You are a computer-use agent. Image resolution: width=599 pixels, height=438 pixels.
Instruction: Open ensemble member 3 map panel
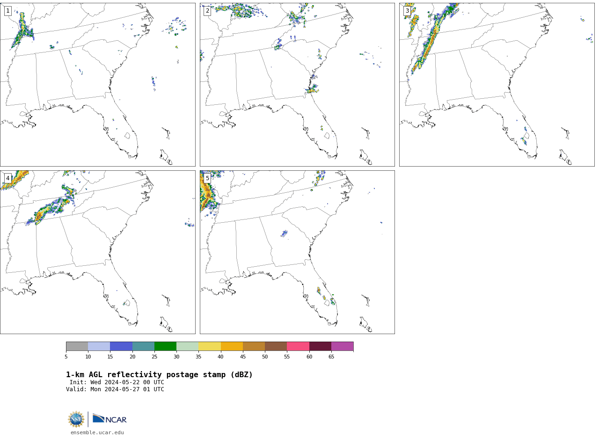click(497, 85)
